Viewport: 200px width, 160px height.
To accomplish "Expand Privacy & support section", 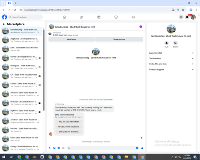I will pos(171,70).
